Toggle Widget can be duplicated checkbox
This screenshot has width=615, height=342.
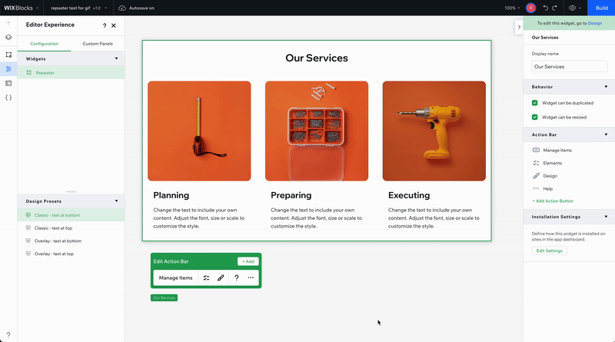point(534,103)
